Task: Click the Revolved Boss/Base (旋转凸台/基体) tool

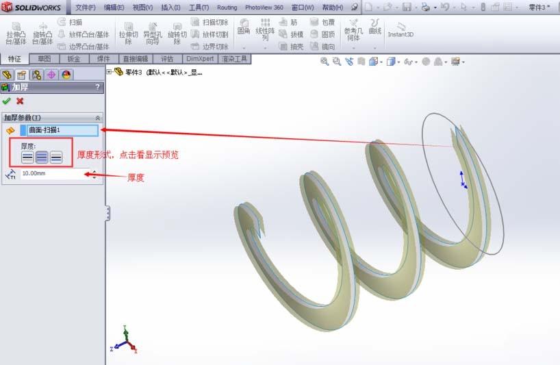Action: [42, 34]
